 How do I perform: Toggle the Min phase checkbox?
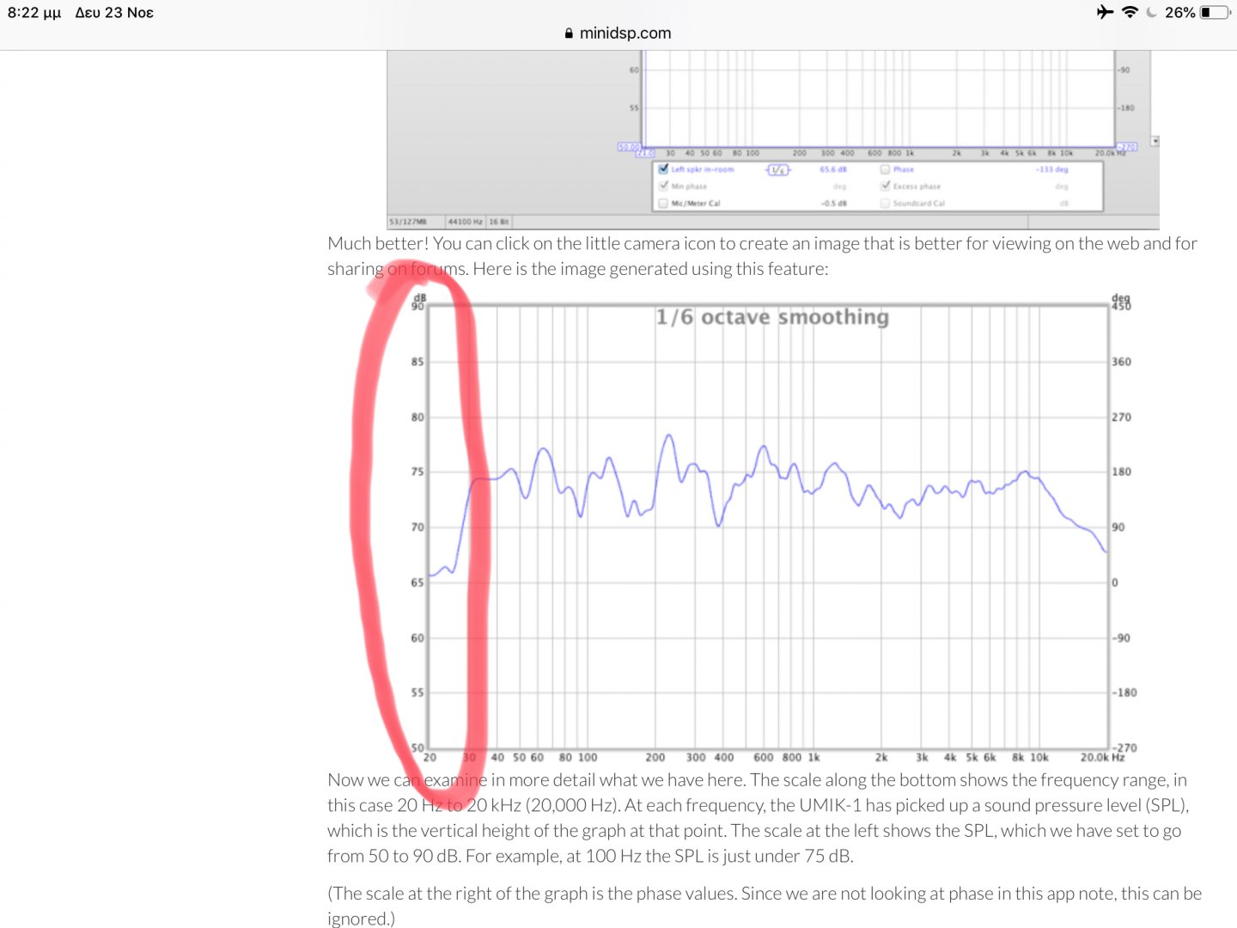(663, 186)
